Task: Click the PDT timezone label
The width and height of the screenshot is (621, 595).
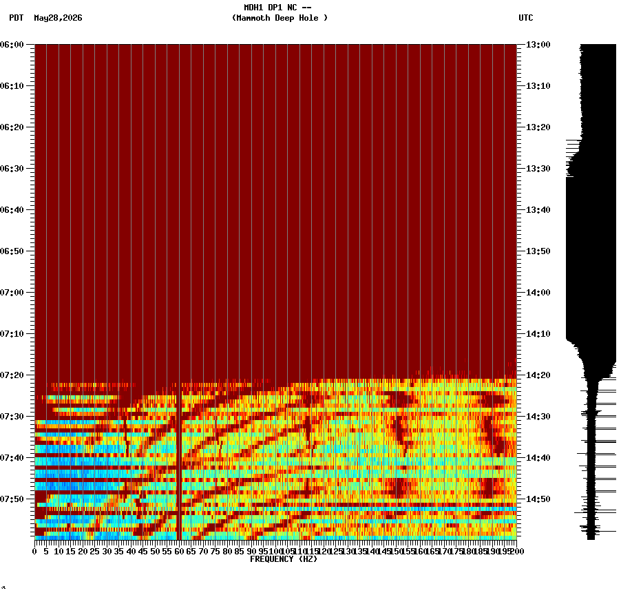Action: point(17,18)
